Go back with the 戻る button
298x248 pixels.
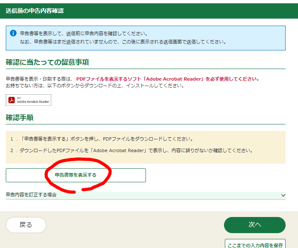(26, 225)
